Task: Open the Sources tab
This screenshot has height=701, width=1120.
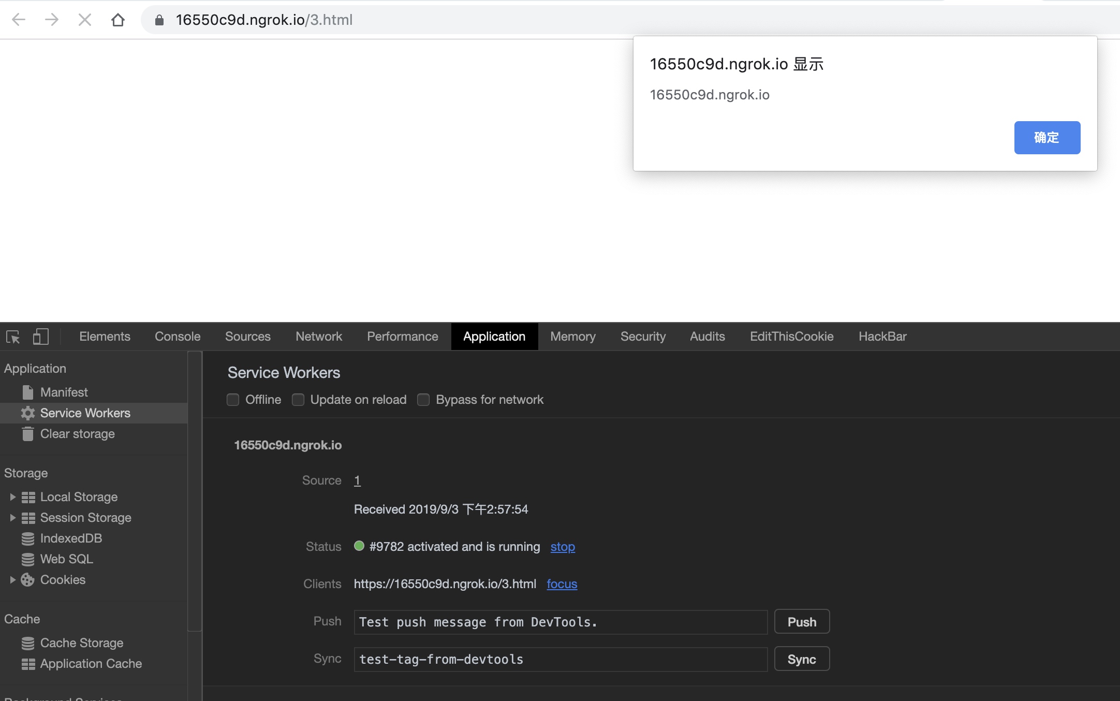Action: pos(248,337)
